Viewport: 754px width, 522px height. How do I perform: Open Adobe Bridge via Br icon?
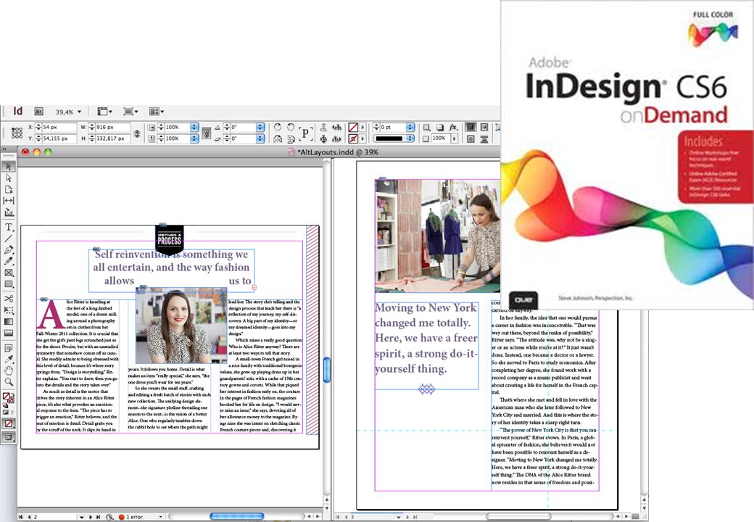click(39, 112)
